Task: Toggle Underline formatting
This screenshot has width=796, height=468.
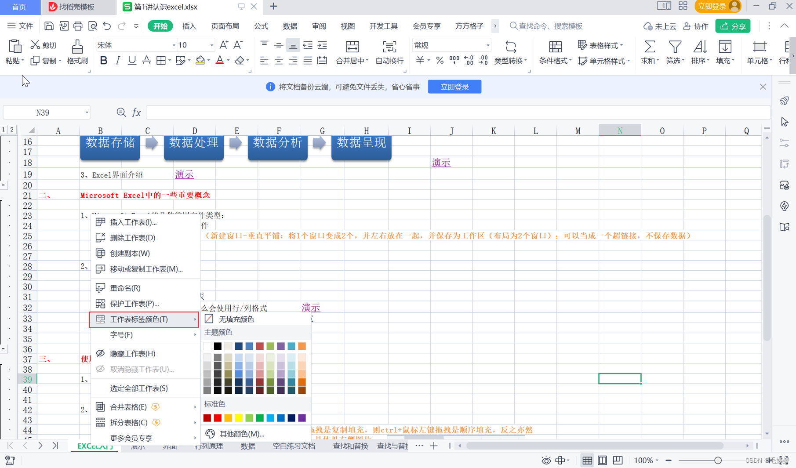Action: click(x=132, y=61)
